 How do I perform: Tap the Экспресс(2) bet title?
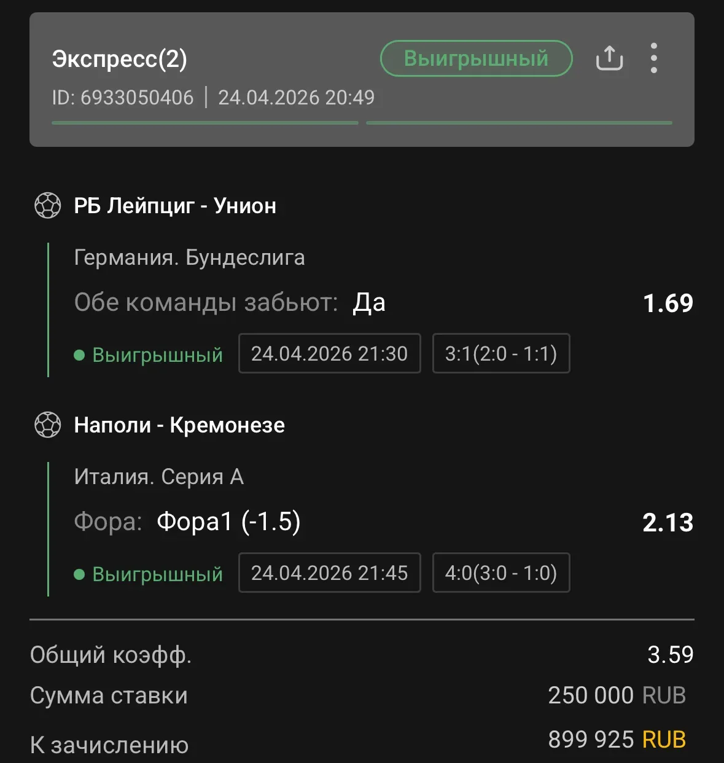(x=120, y=59)
